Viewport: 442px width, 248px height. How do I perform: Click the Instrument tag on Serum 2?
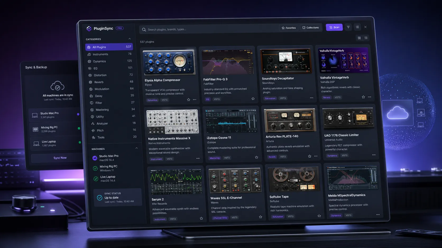pyautogui.click(x=160, y=219)
